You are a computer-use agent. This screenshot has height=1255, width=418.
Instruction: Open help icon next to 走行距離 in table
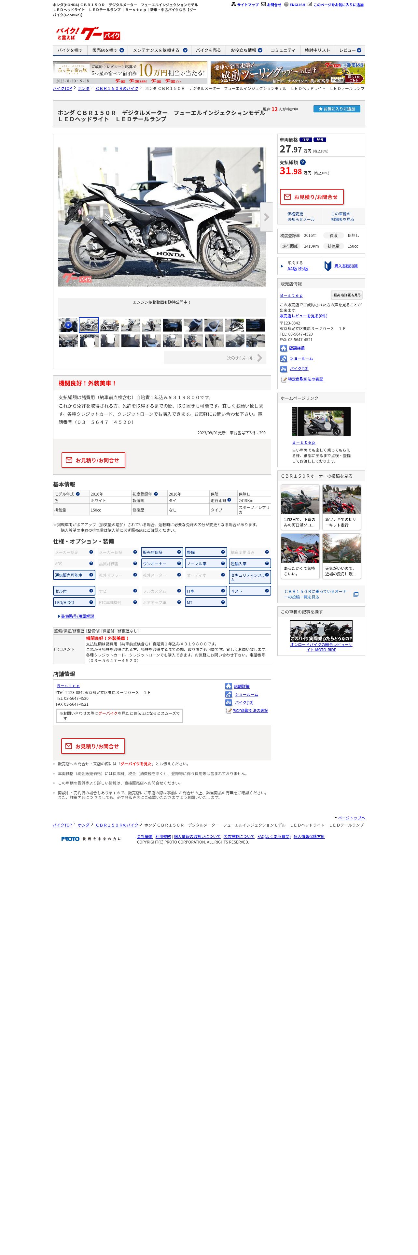coord(229,500)
